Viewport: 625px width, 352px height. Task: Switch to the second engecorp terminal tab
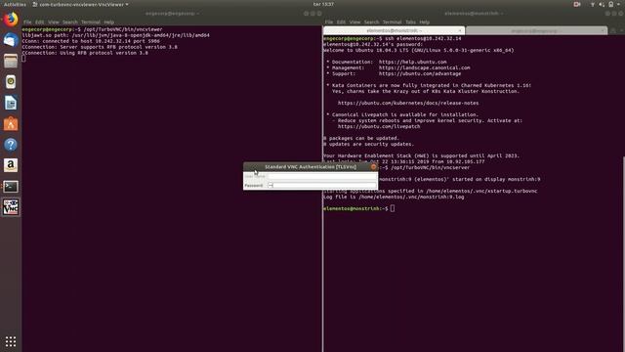(536, 30)
